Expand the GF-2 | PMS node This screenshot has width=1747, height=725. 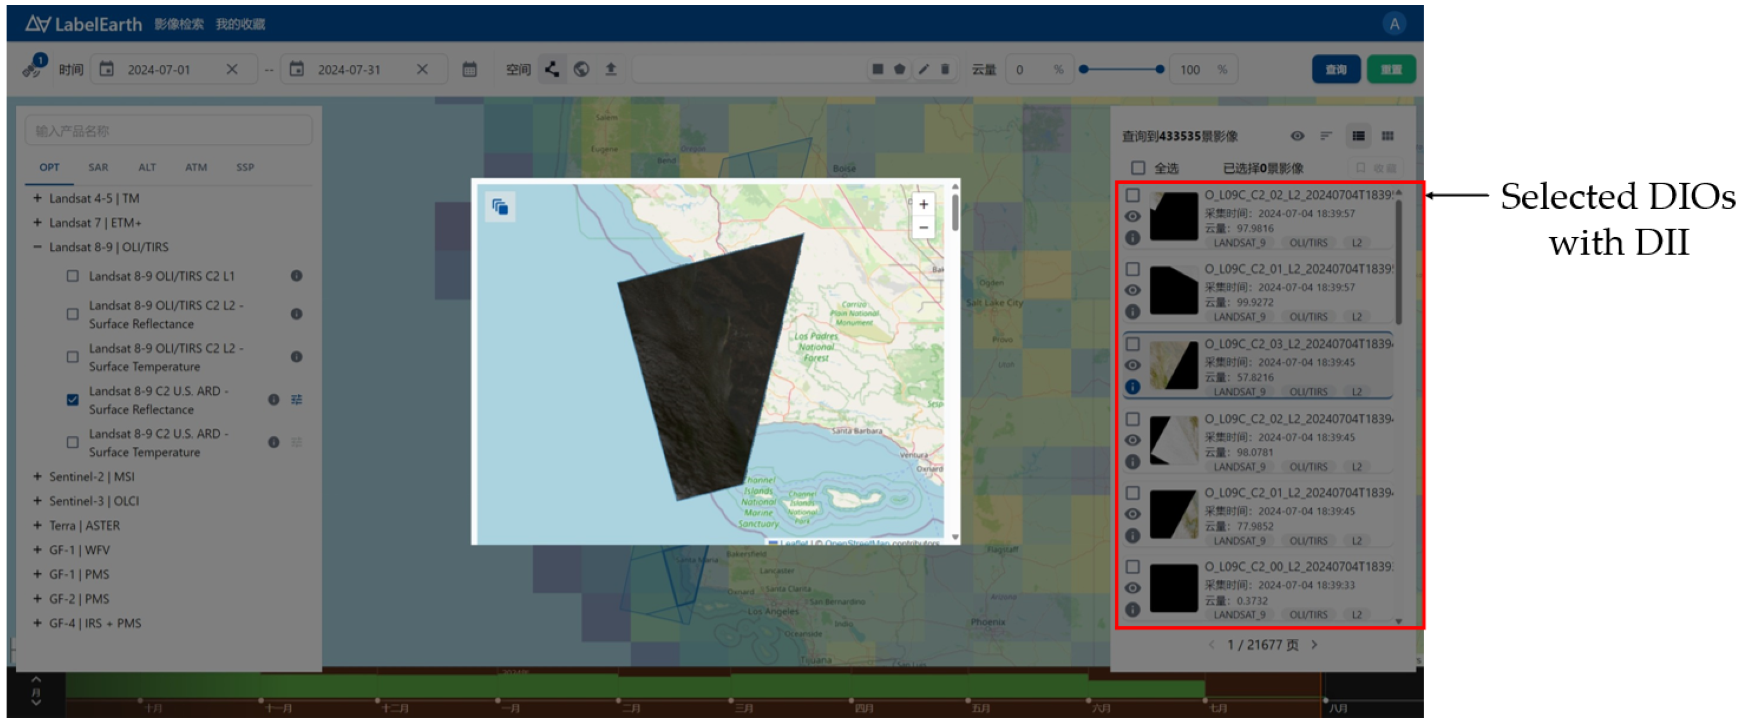(37, 598)
